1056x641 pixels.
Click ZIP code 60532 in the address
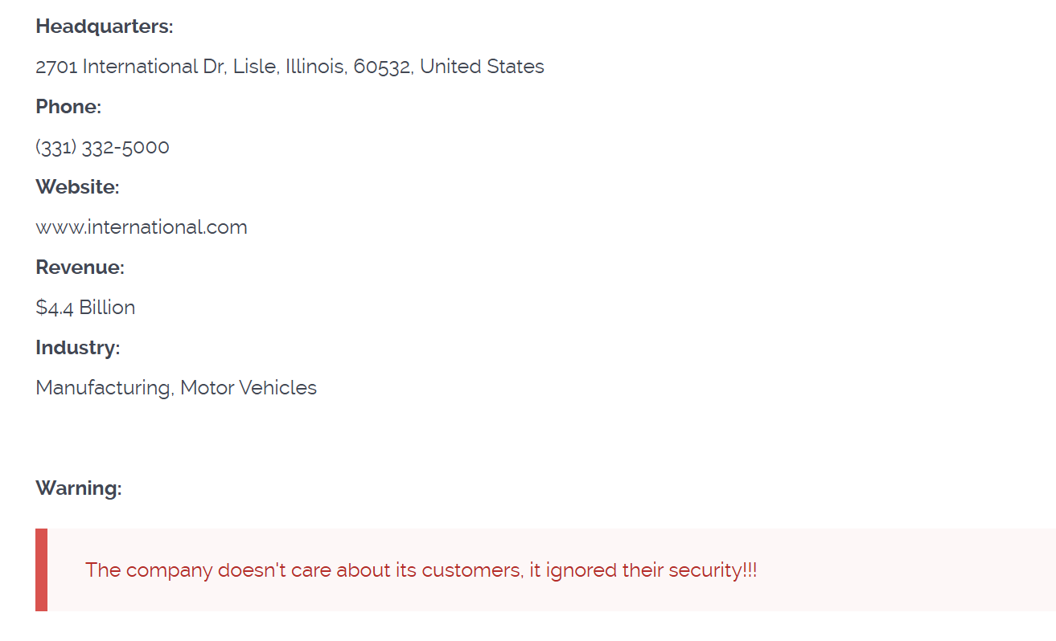[x=382, y=67]
